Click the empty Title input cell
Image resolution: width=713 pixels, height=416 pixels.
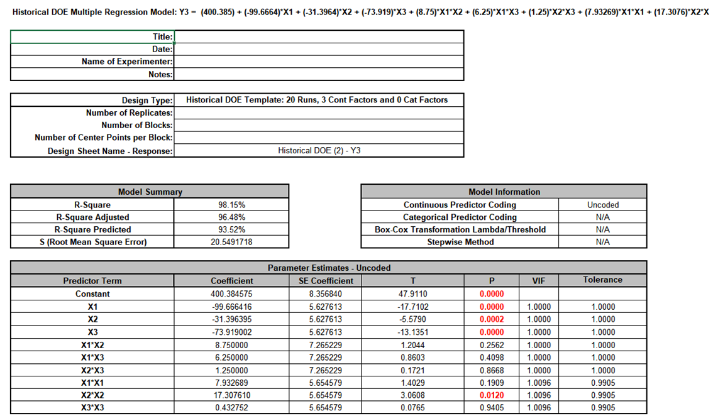pyautogui.click(x=318, y=37)
